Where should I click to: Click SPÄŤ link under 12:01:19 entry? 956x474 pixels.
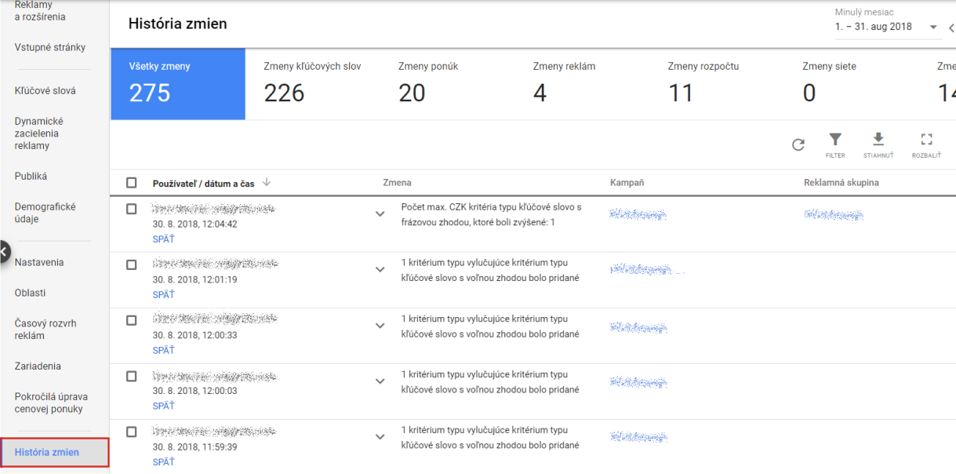pos(163,295)
